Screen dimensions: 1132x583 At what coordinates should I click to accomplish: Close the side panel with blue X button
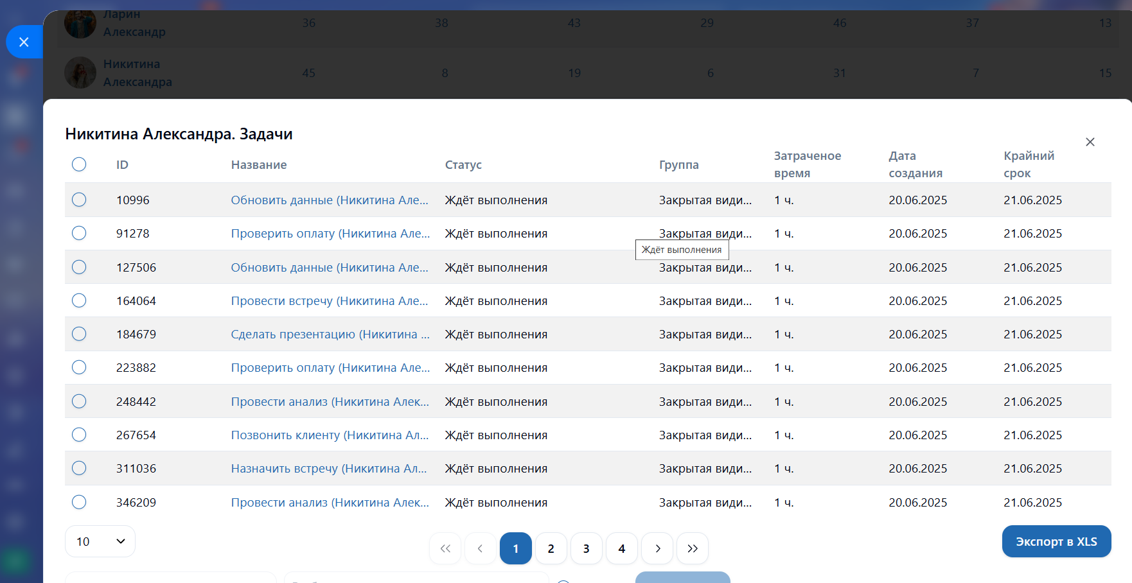coord(24,42)
